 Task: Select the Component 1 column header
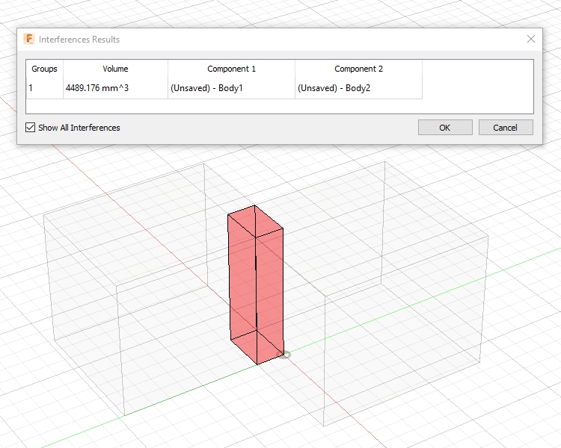(x=231, y=69)
